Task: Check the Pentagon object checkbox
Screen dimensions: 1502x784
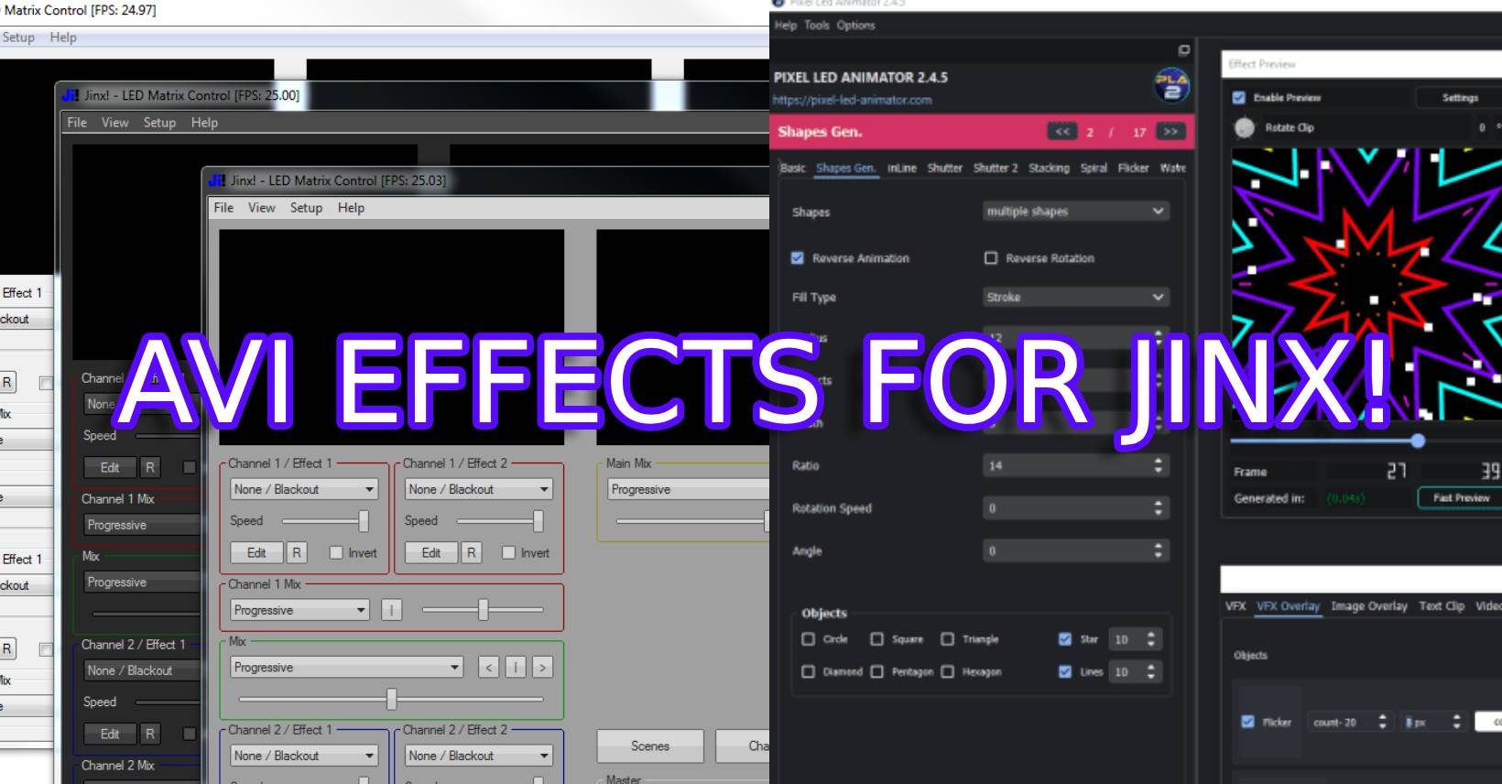Action: (x=877, y=671)
